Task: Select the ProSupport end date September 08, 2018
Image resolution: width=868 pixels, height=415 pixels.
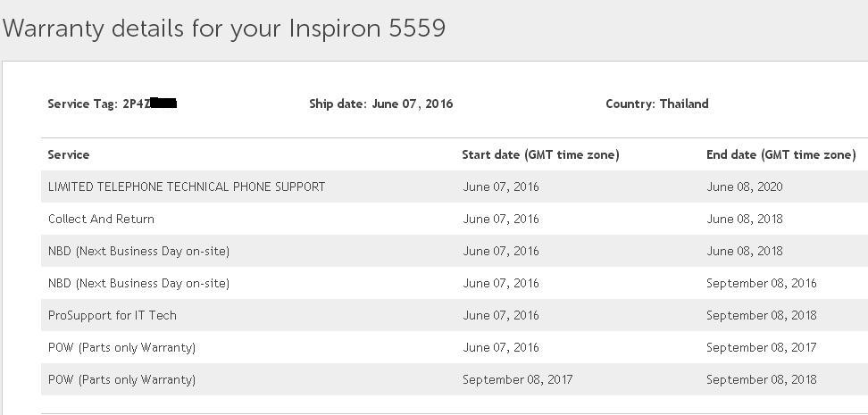Action: (761, 315)
